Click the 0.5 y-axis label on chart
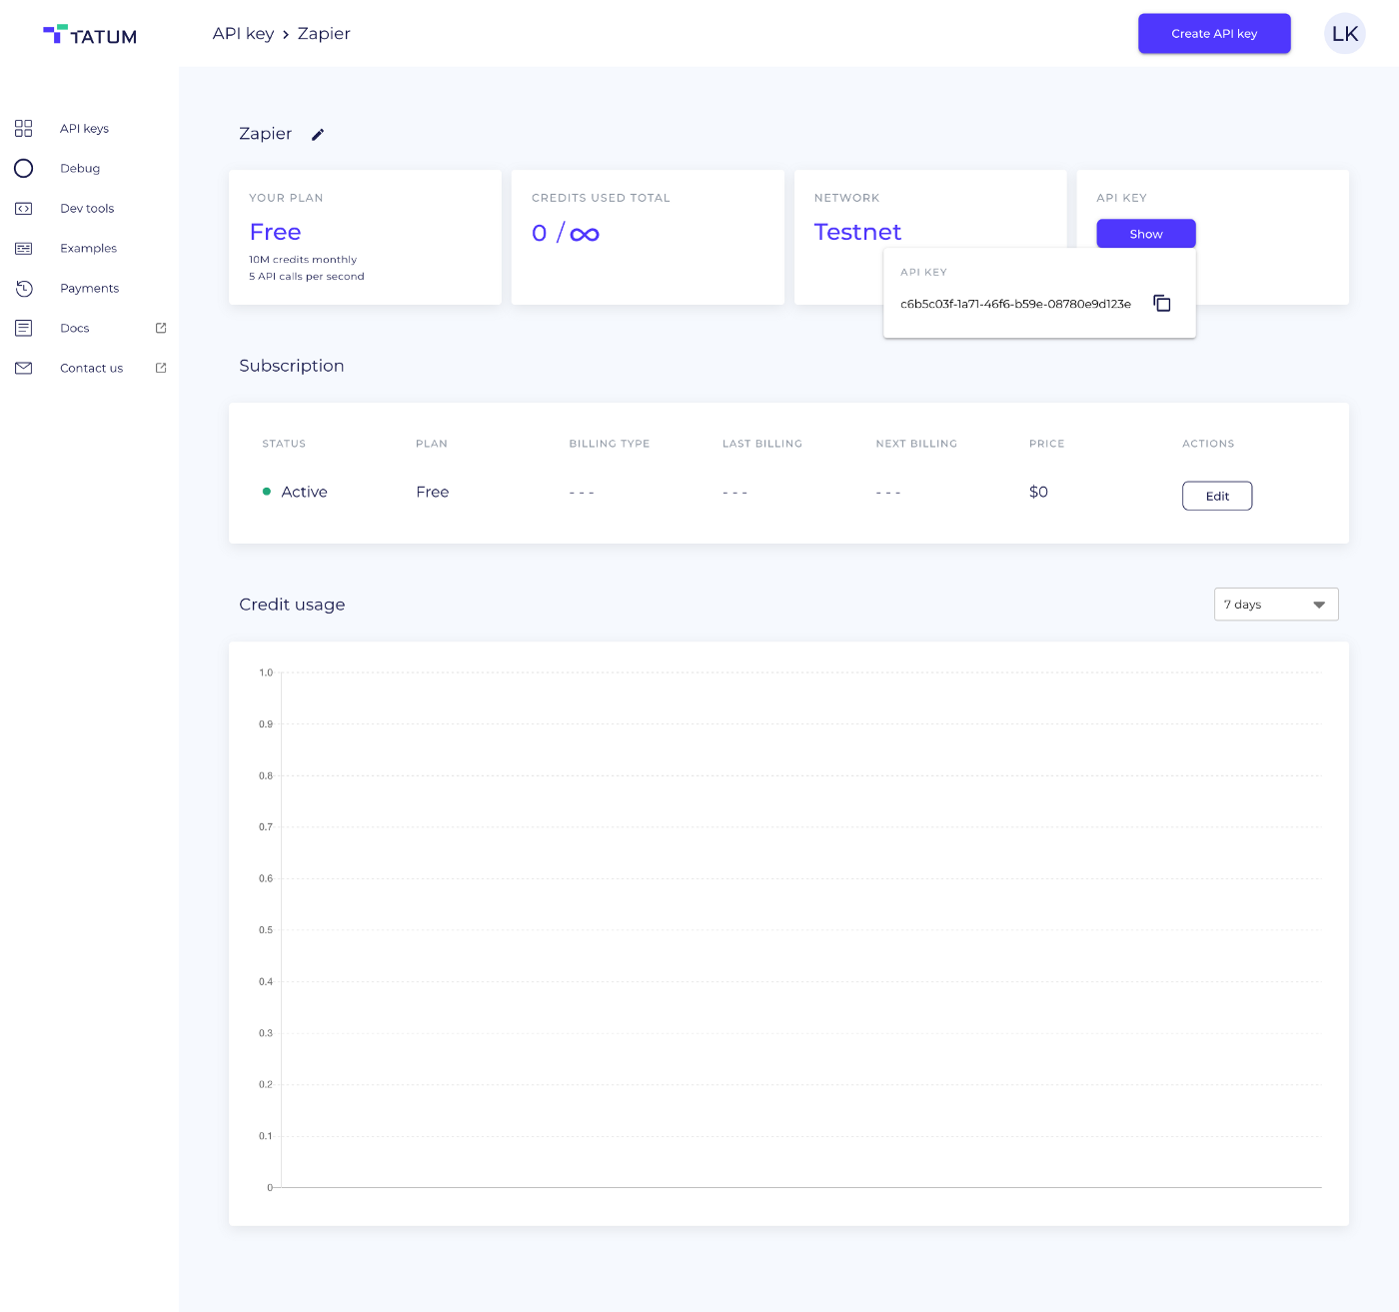The width and height of the screenshot is (1399, 1312). [266, 930]
